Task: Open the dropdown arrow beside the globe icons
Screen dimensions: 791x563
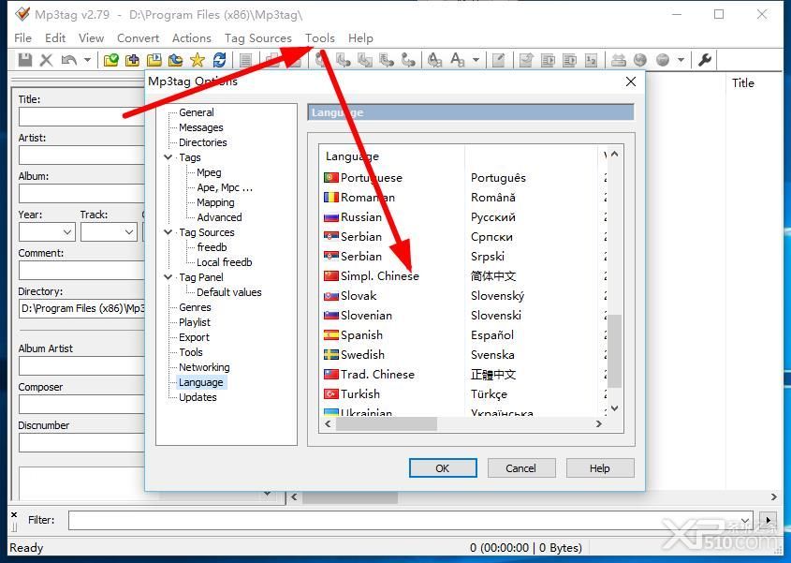Action: (x=681, y=60)
